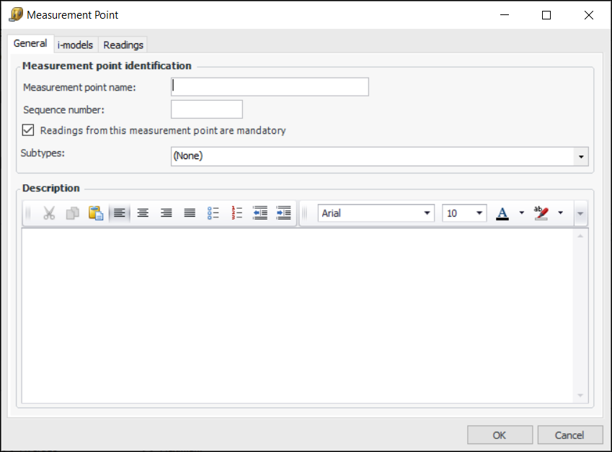This screenshot has height=452, width=612.
Task: Click the Copy icon in description toolbar
Action: pyautogui.click(x=73, y=213)
